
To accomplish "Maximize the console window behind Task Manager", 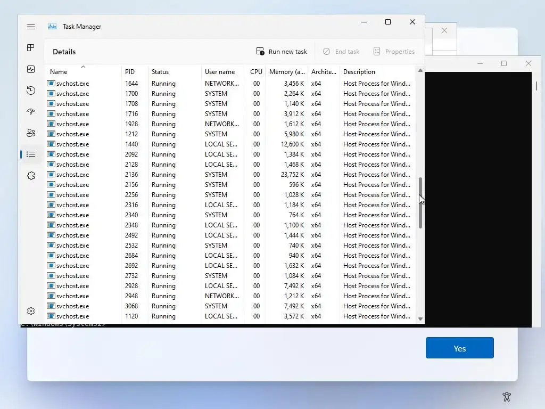I will coord(504,63).
